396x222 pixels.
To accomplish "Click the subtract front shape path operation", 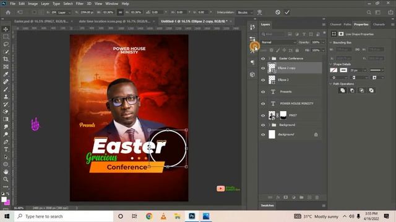I will [x=352, y=91].
